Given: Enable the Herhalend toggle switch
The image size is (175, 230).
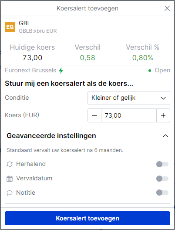Looking at the screenshot, I should pos(162,164).
